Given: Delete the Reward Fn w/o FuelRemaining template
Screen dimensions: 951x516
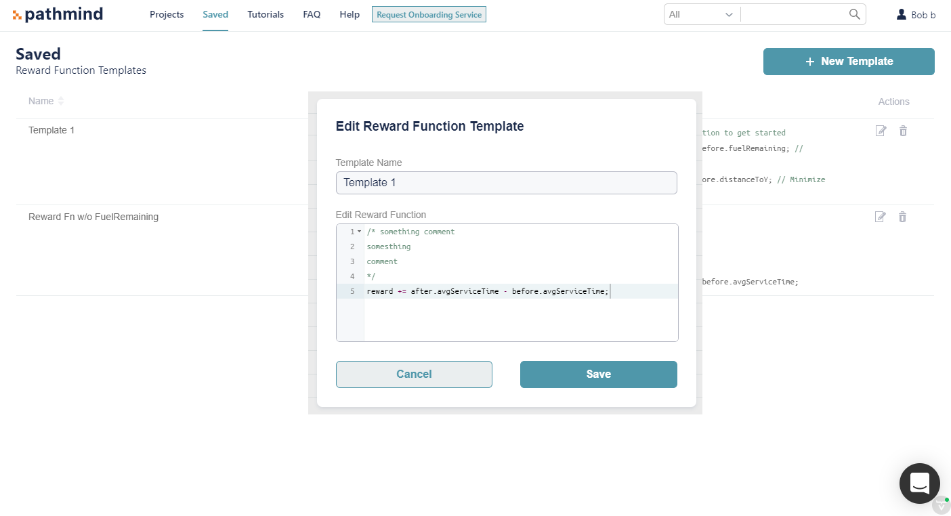Looking at the screenshot, I should 903,217.
